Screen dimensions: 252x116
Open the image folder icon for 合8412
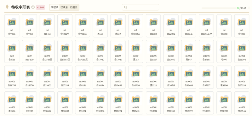47,22
